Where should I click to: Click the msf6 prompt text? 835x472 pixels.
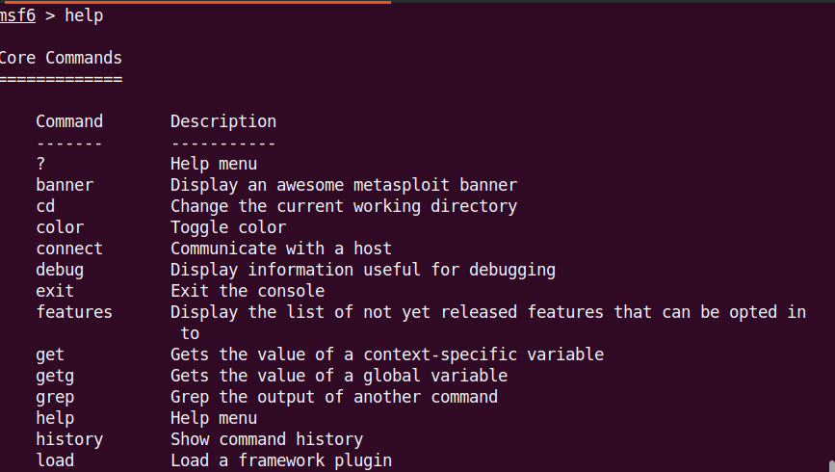[17, 15]
